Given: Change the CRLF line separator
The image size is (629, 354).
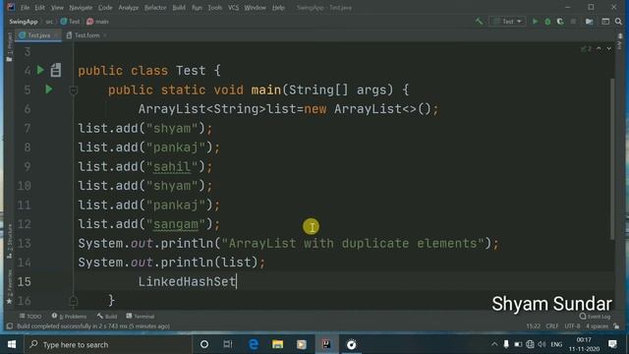Looking at the screenshot, I should [552, 326].
